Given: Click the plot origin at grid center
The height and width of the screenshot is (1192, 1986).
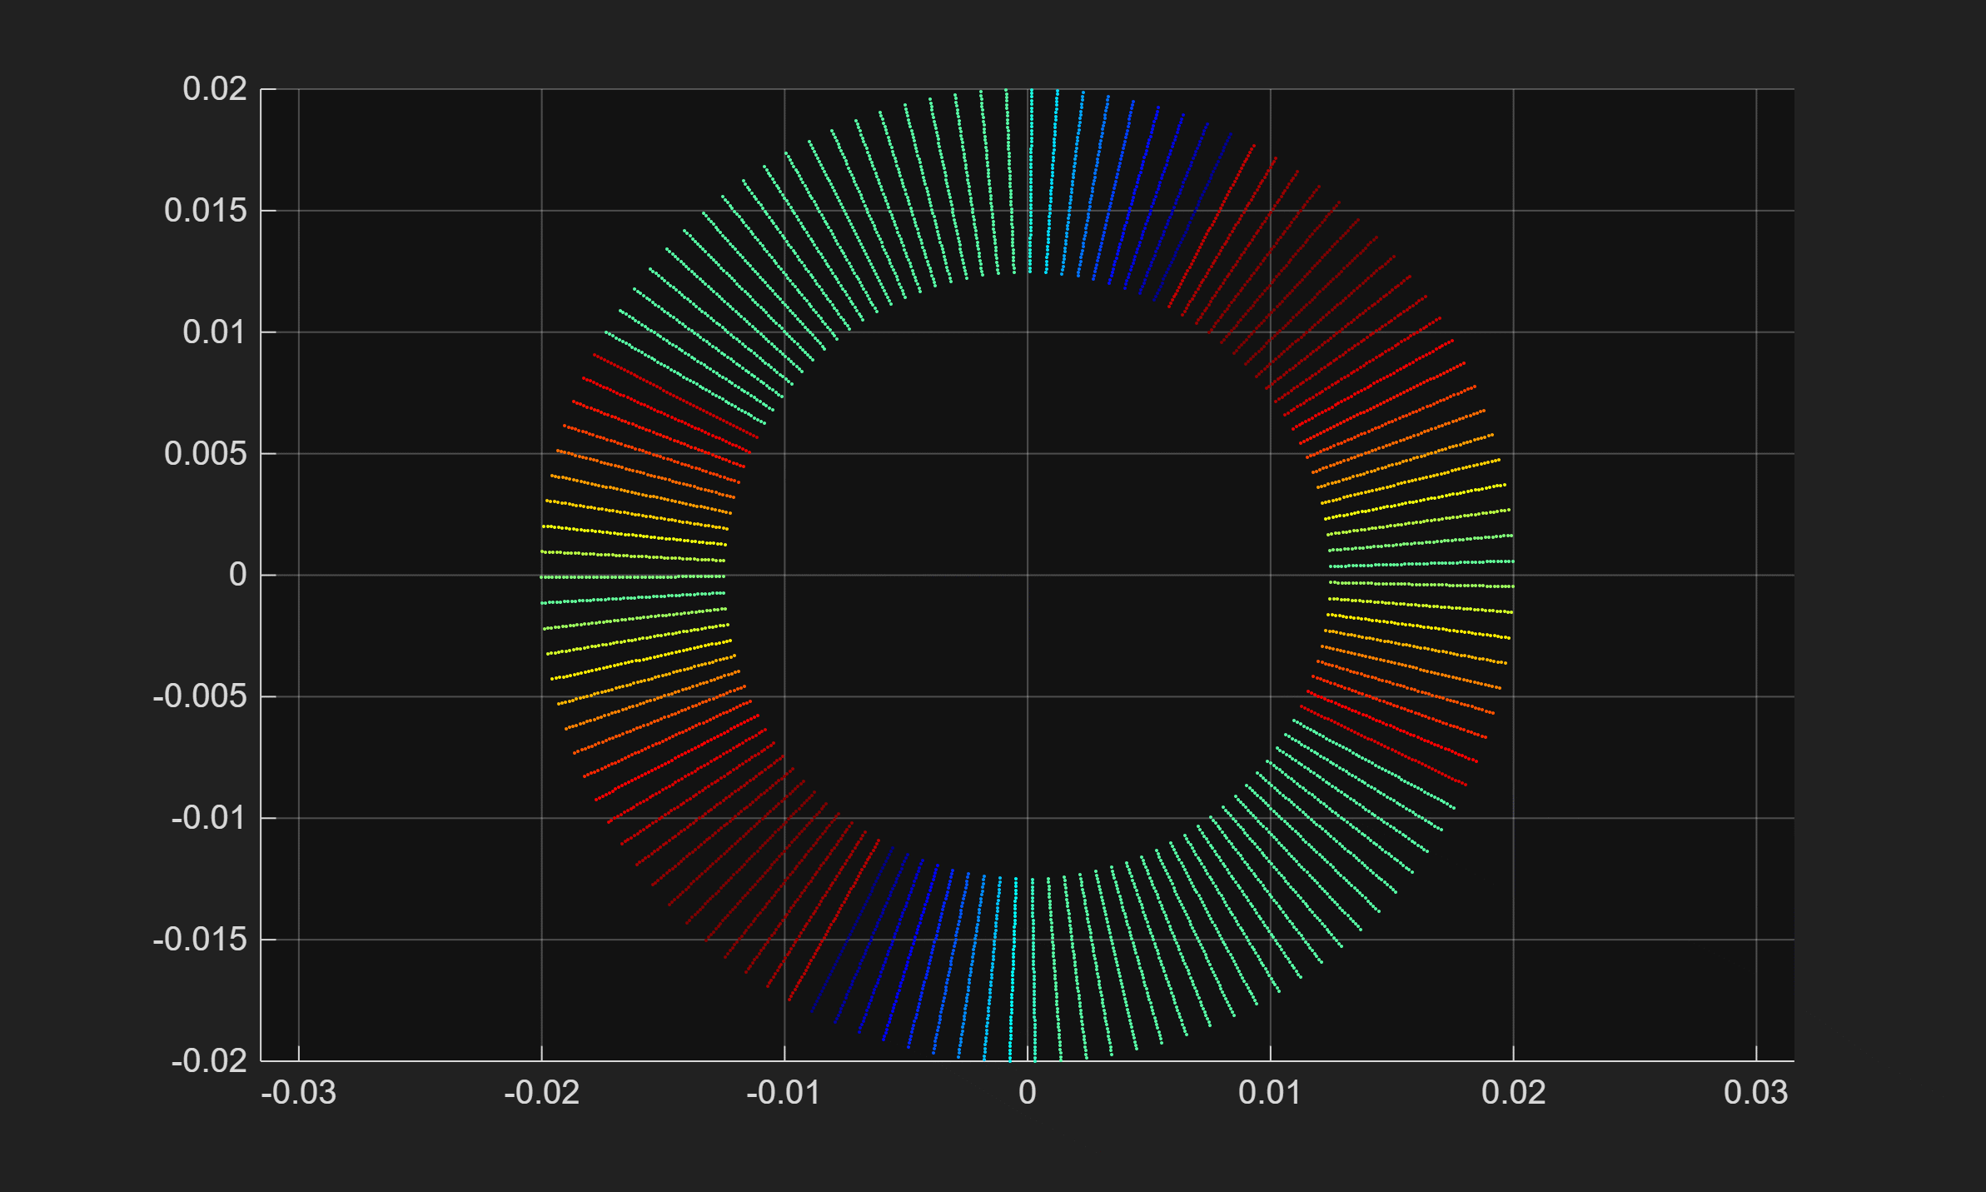Looking at the screenshot, I should (x=1027, y=575).
